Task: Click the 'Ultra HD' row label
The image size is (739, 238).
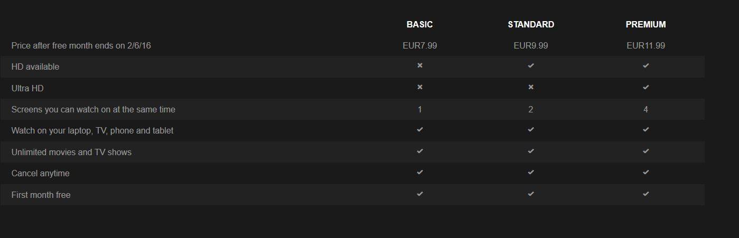Action: [27, 89]
